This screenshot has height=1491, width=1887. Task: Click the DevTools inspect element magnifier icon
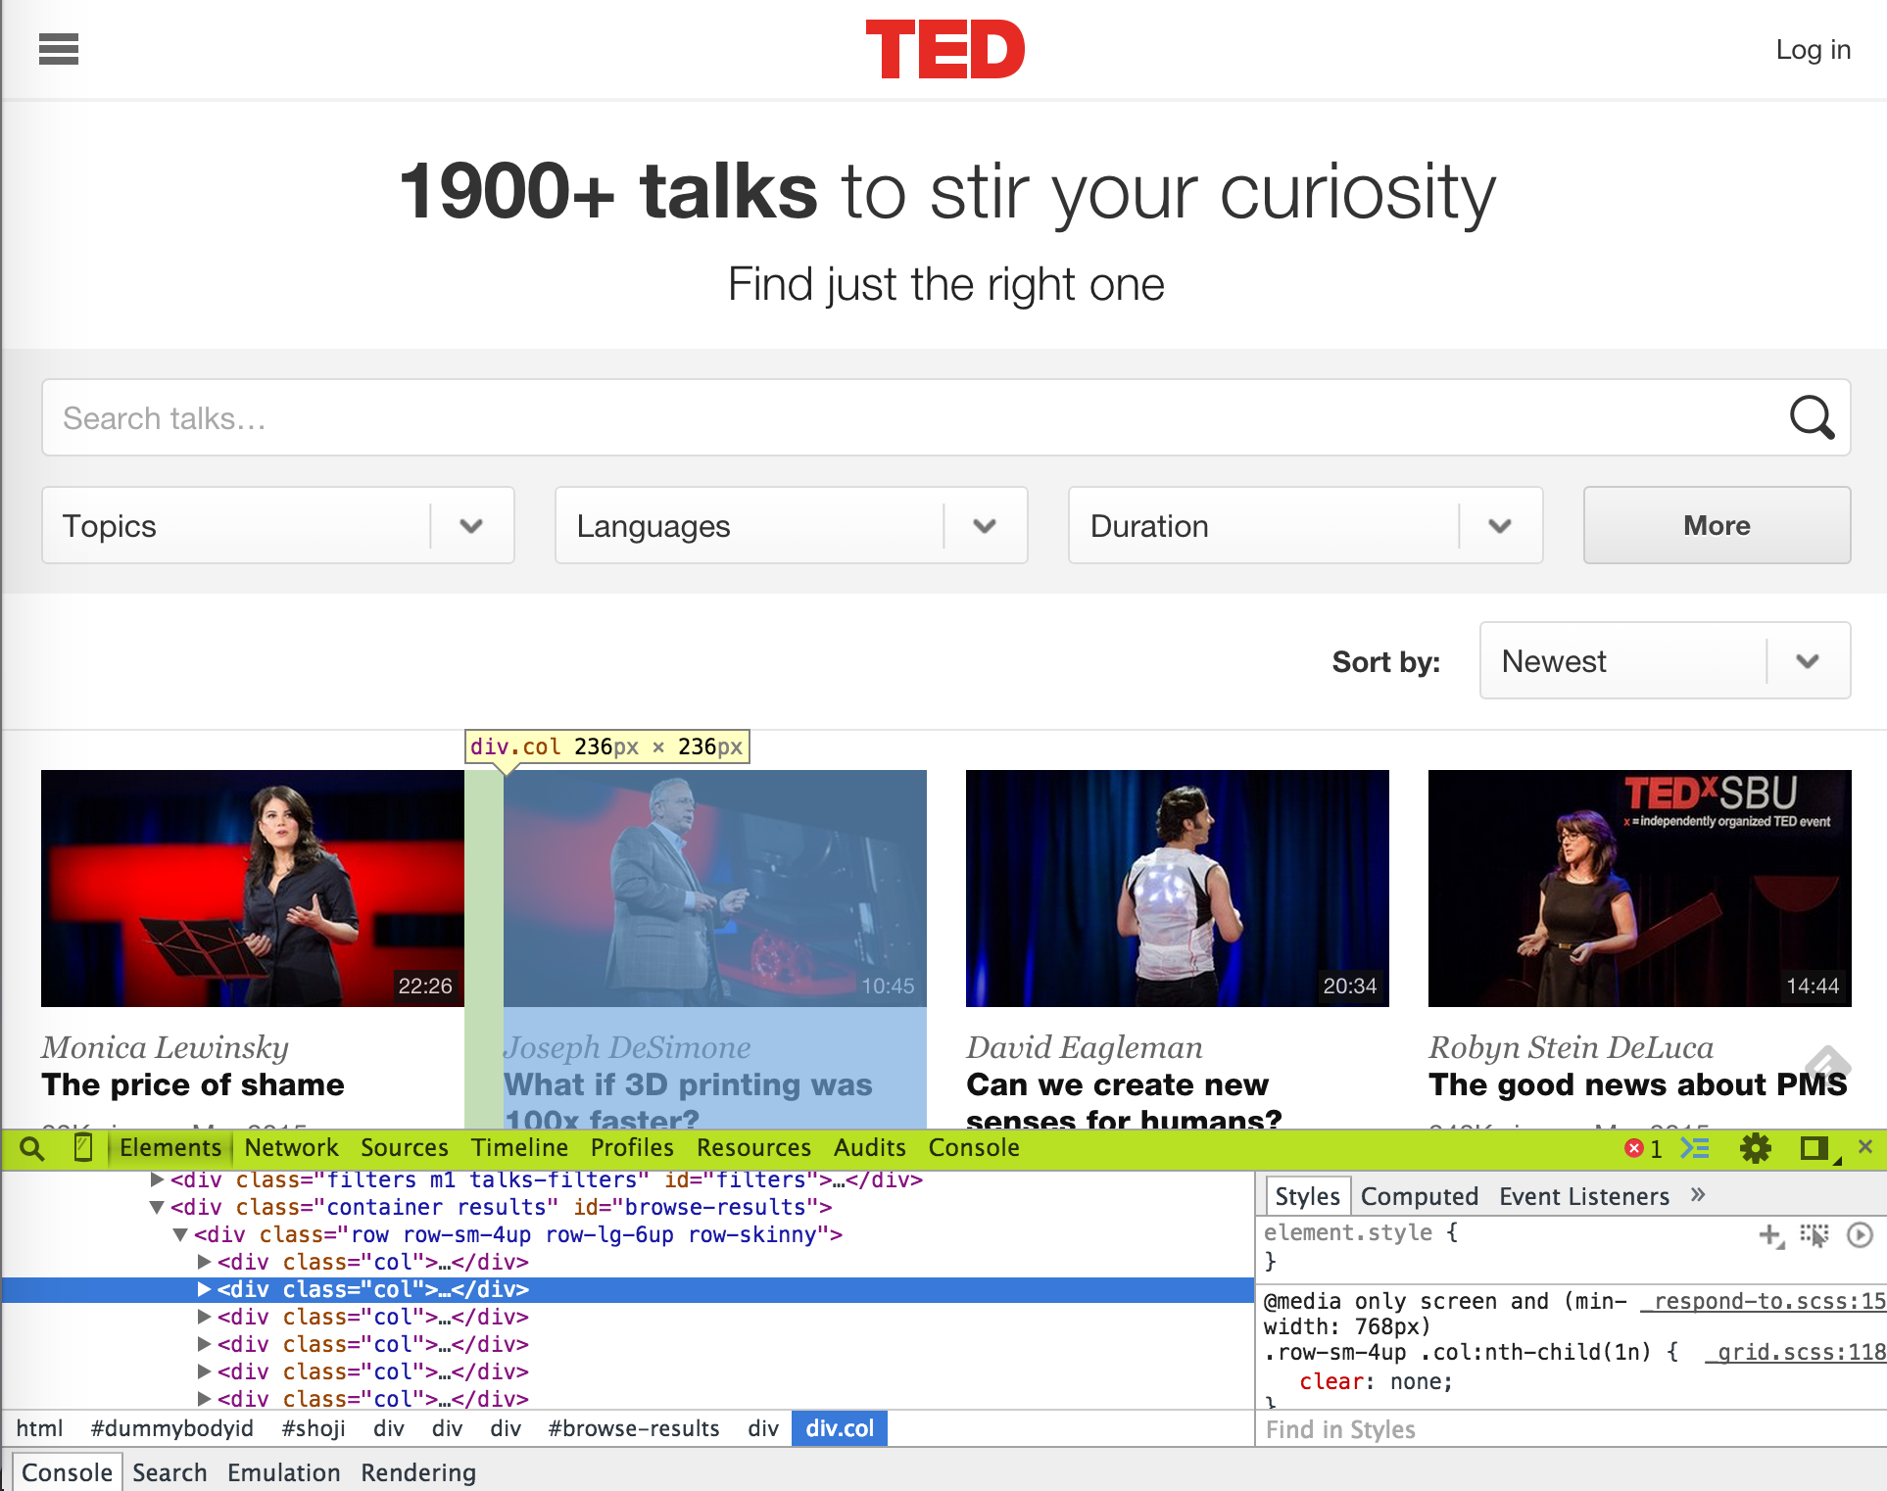(31, 1148)
